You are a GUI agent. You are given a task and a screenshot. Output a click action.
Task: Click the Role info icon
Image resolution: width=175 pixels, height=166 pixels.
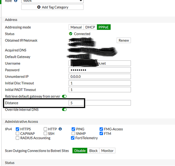pos(16,1)
